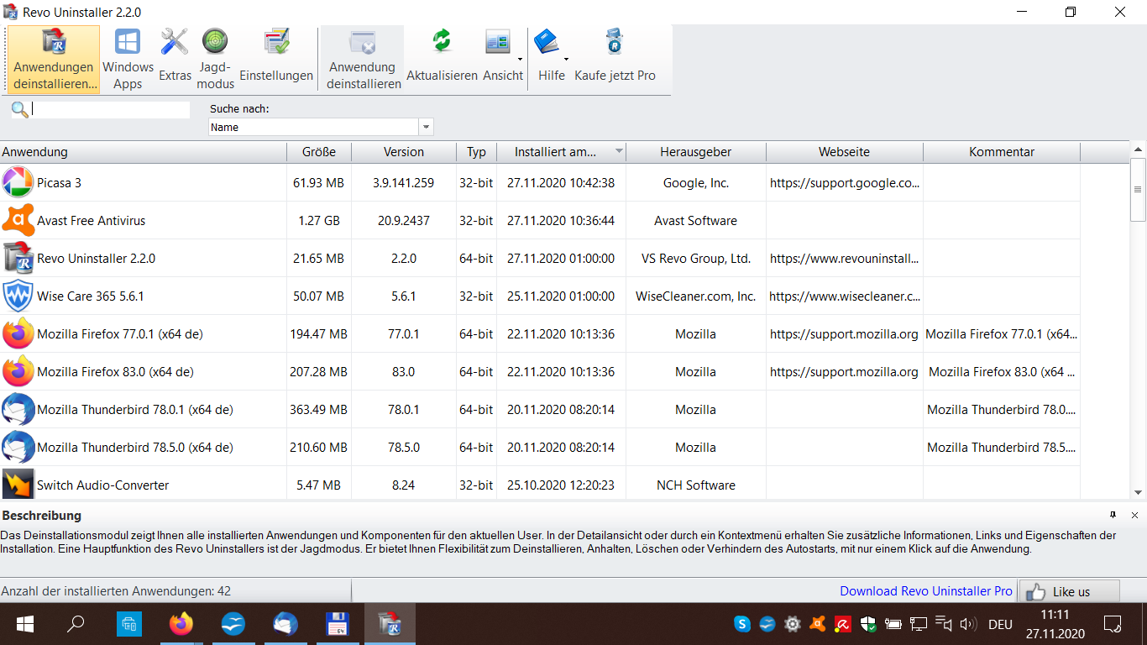1147x645 pixels.
Task: Activate Jagdmodus hunter mode
Action: (216, 59)
